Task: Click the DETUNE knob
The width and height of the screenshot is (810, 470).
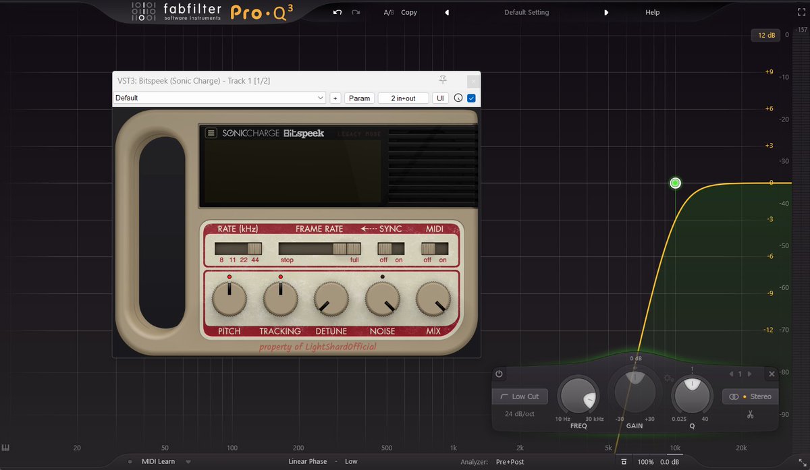Action: (x=331, y=299)
